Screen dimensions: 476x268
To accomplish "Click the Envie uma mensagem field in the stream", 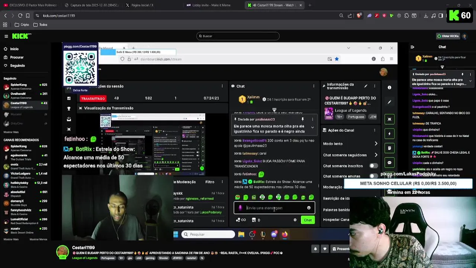I will pos(274,208).
